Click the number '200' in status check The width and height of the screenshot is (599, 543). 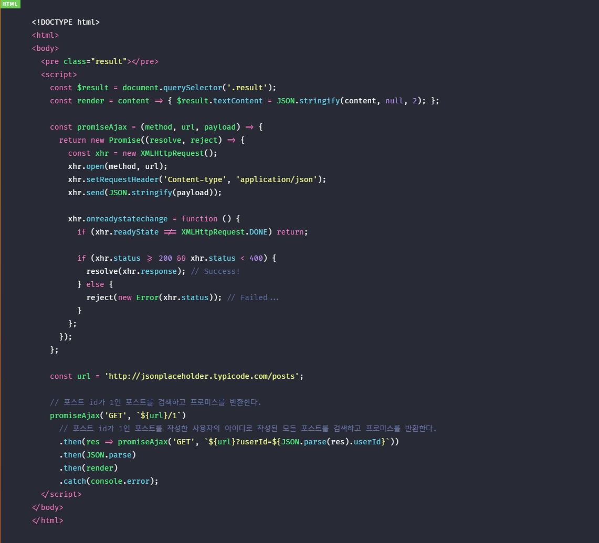pos(165,259)
